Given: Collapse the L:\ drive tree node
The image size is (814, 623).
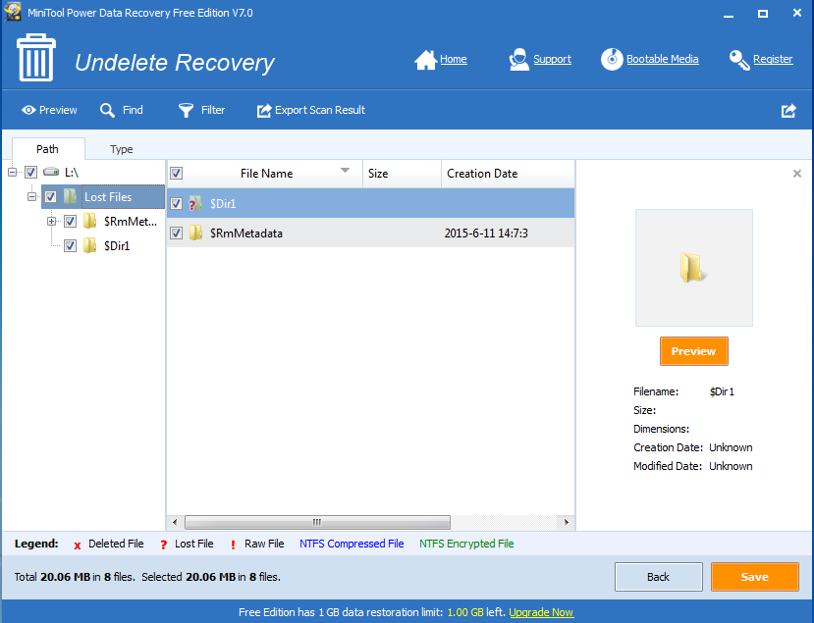Looking at the screenshot, I should pos(13,172).
